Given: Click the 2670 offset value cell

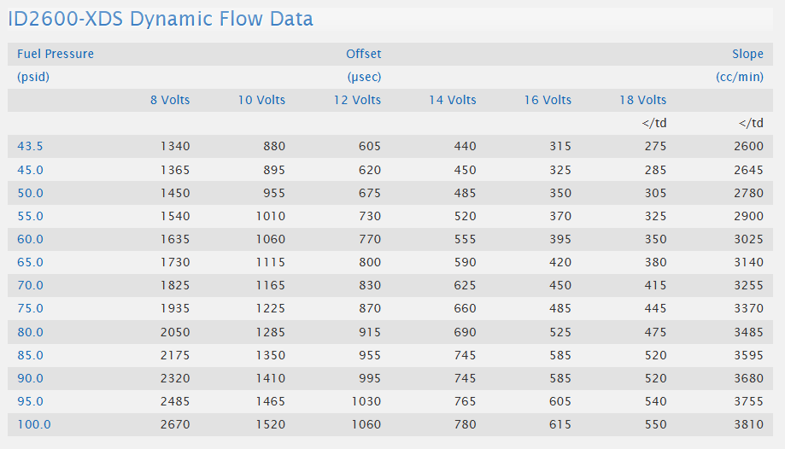Looking at the screenshot, I should [x=175, y=424].
